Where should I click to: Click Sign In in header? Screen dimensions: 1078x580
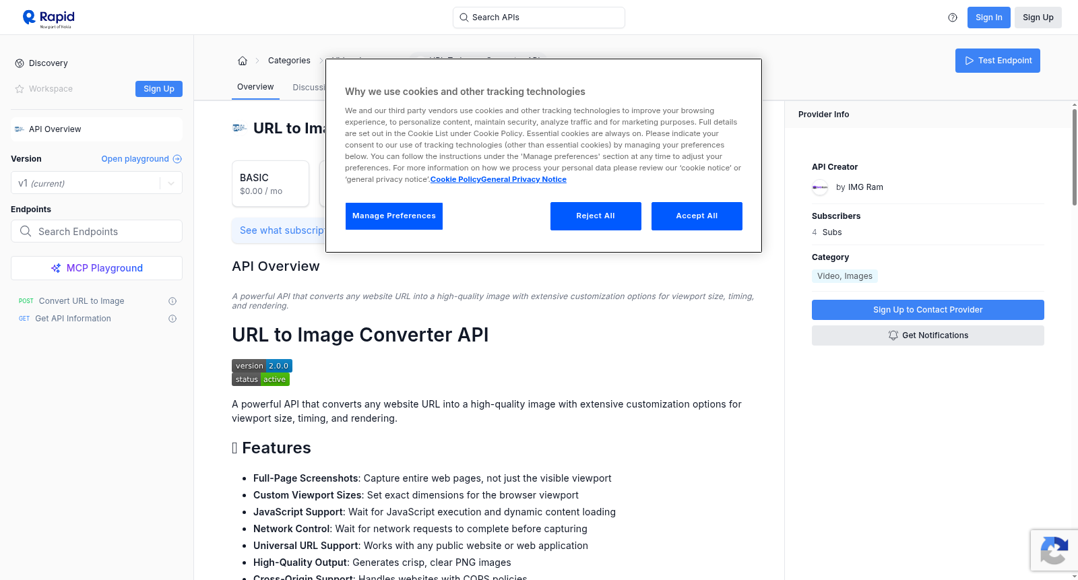click(989, 18)
